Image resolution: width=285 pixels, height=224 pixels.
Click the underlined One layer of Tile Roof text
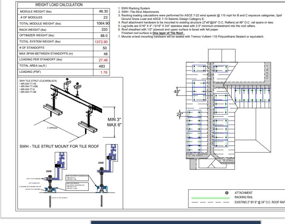coord(168,33)
